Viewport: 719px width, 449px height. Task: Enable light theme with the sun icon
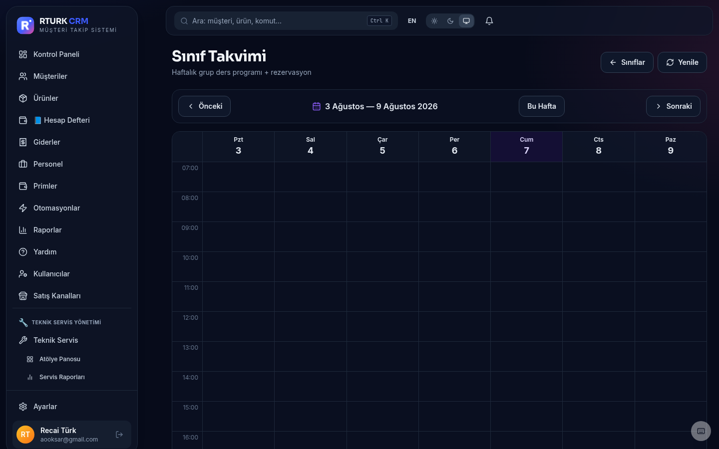click(x=434, y=21)
